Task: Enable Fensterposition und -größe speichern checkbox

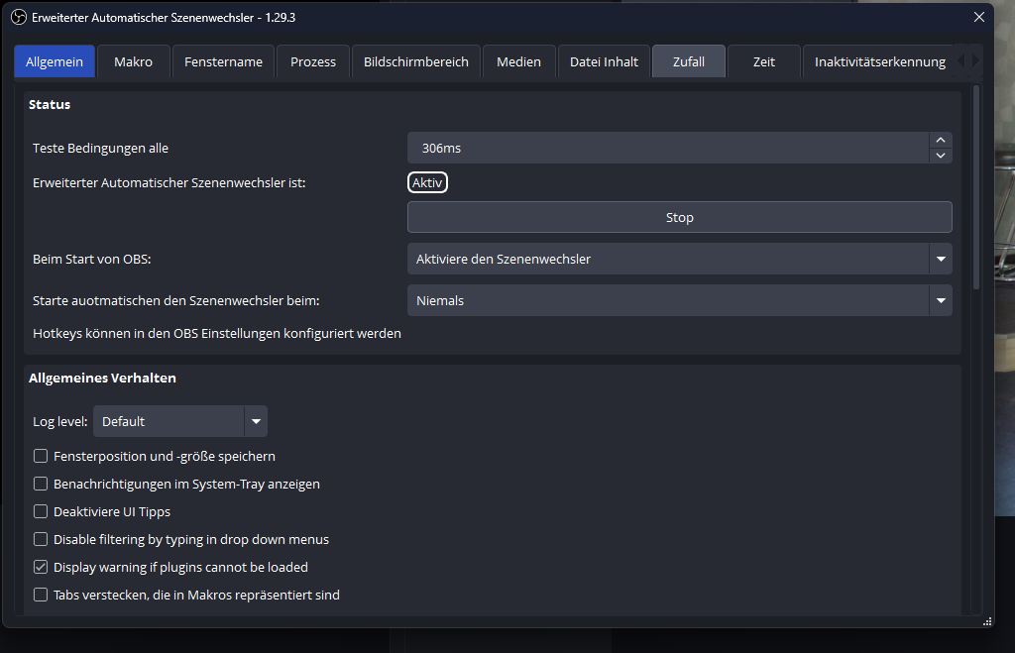Action: pos(41,457)
